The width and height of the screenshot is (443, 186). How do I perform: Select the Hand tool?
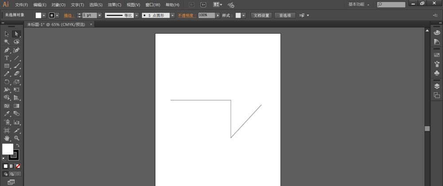coord(7,138)
